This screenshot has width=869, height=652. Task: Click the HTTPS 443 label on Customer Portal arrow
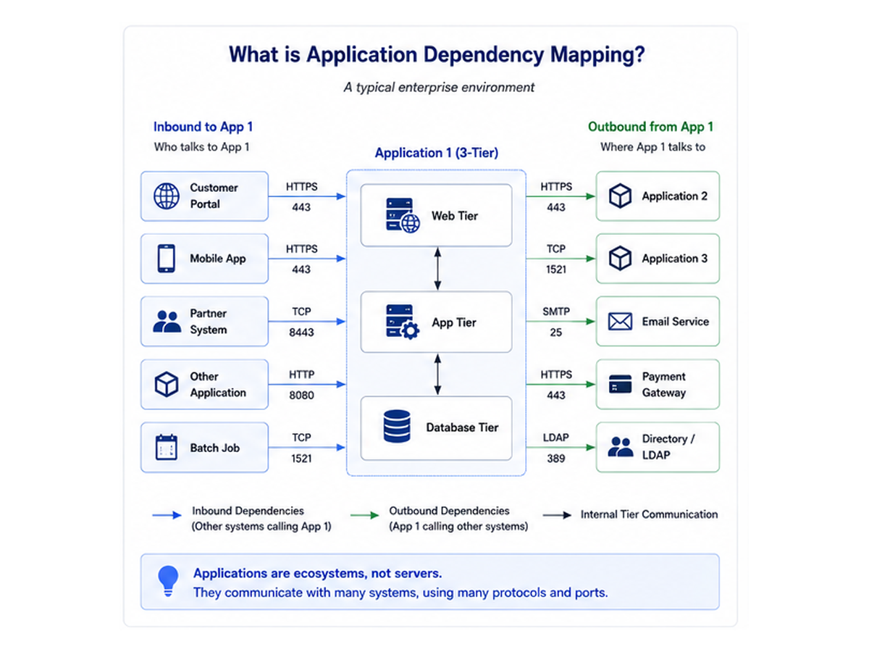point(302,196)
